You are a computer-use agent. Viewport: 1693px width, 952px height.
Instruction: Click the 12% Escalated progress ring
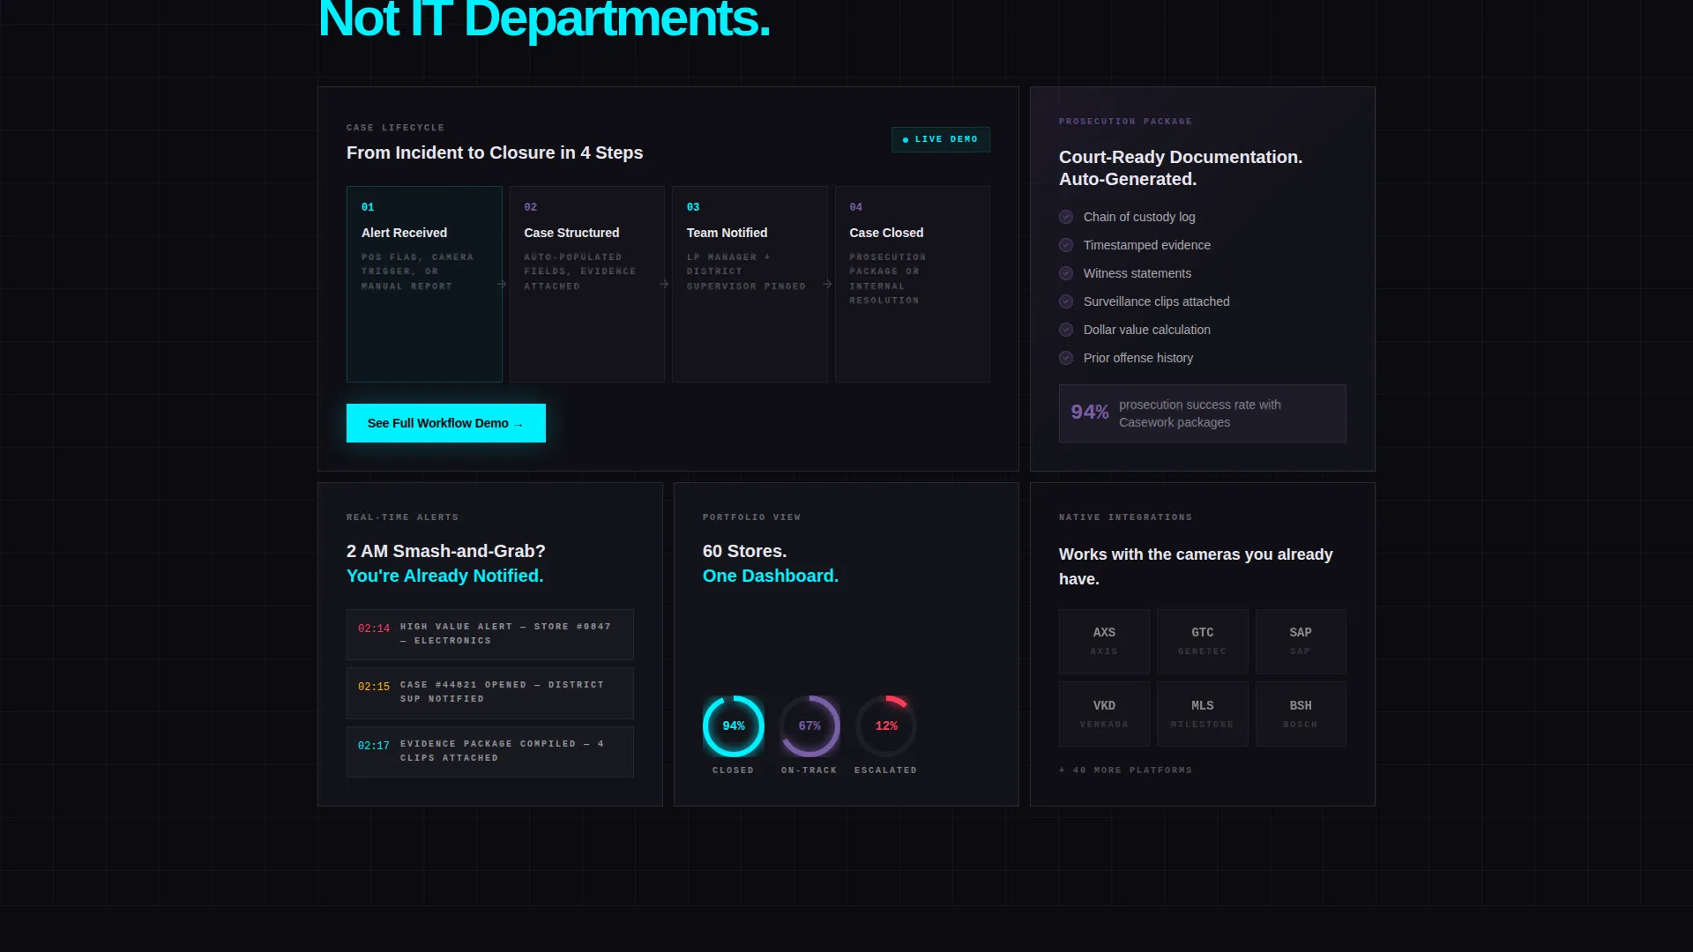(x=886, y=726)
